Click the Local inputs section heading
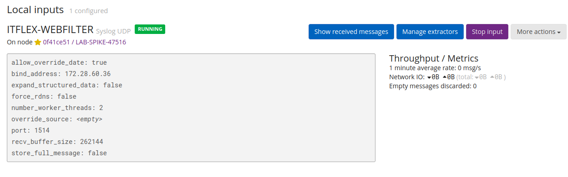 35,10
